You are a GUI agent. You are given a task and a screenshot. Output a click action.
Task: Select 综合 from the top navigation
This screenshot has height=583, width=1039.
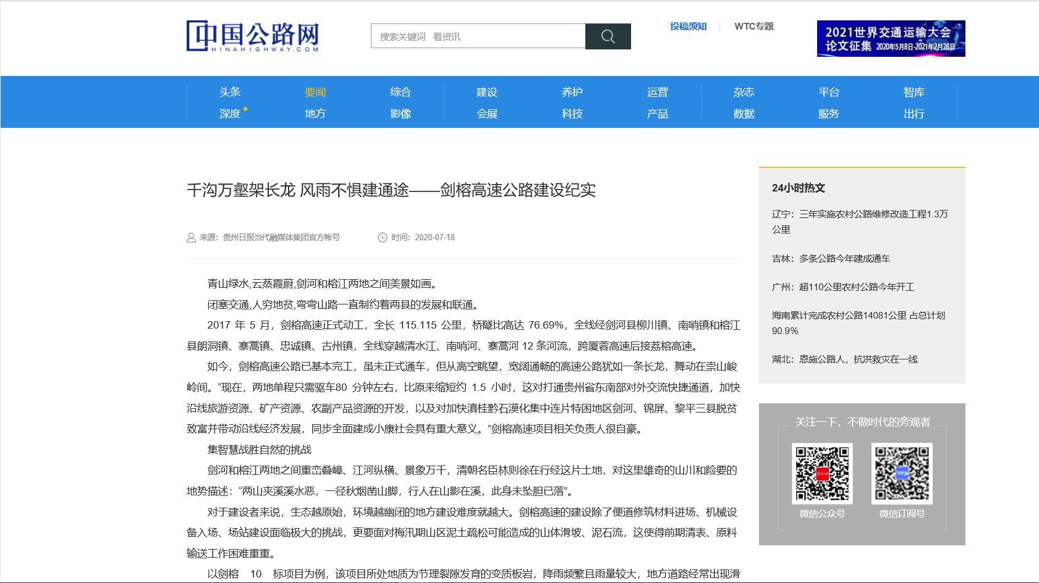401,91
